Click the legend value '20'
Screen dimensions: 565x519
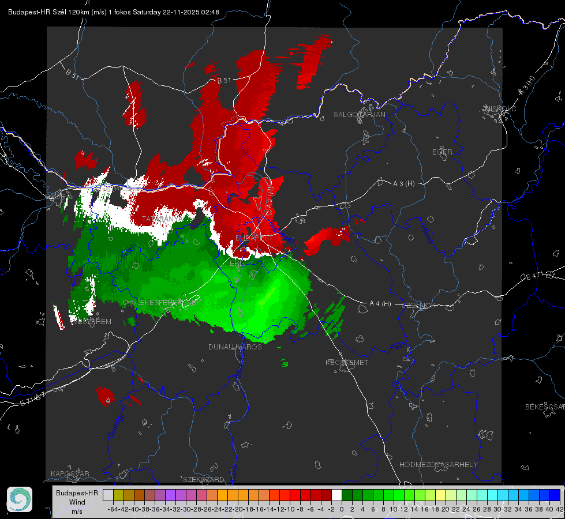click(446, 509)
